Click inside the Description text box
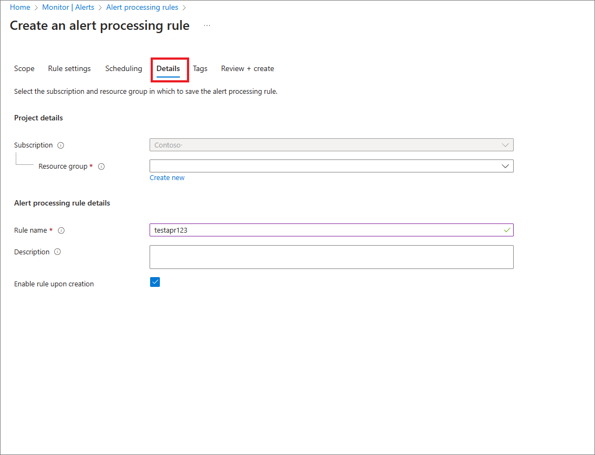The image size is (595, 455). point(331,257)
